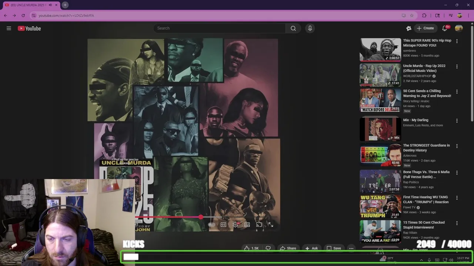Cast video with Play on TV icon
This screenshot has width=474, height=266.
(259, 225)
